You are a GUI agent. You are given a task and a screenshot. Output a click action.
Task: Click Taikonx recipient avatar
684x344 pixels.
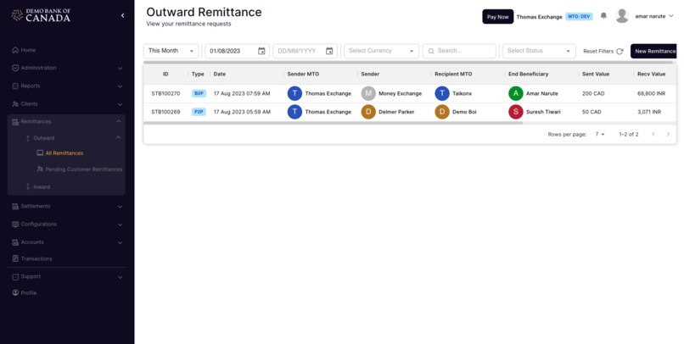coord(442,93)
